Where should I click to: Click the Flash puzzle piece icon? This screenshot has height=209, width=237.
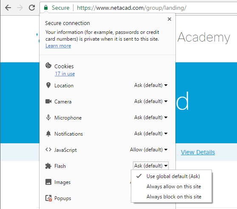[x=48, y=166]
